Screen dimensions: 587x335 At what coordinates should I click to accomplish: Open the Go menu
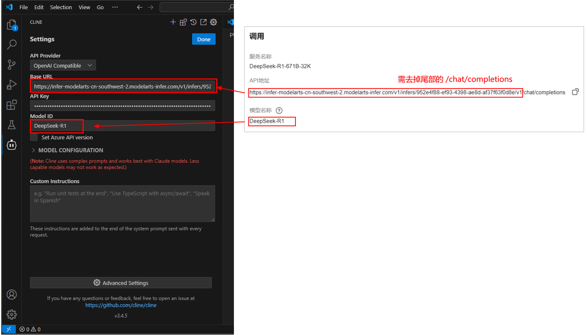100,7
